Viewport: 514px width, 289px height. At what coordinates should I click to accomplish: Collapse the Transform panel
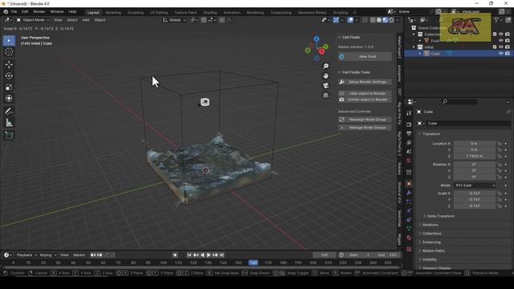(431, 134)
